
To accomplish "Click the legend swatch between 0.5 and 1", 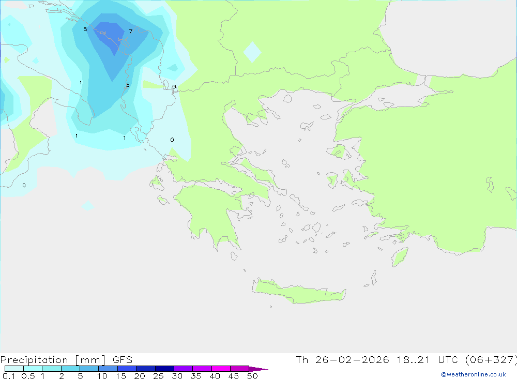I will pyautogui.click(x=33, y=369).
